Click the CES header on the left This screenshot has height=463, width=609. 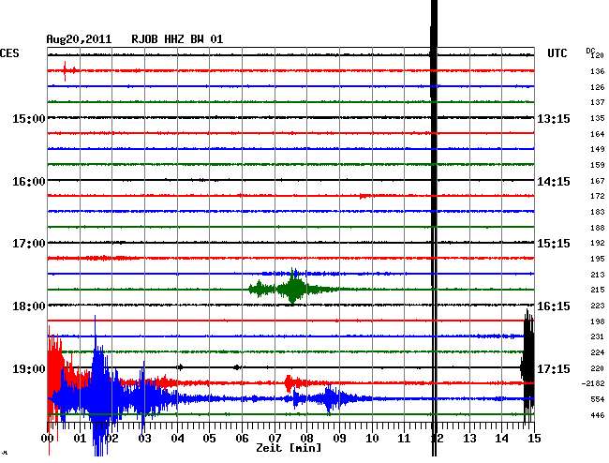pyautogui.click(x=9, y=53)
